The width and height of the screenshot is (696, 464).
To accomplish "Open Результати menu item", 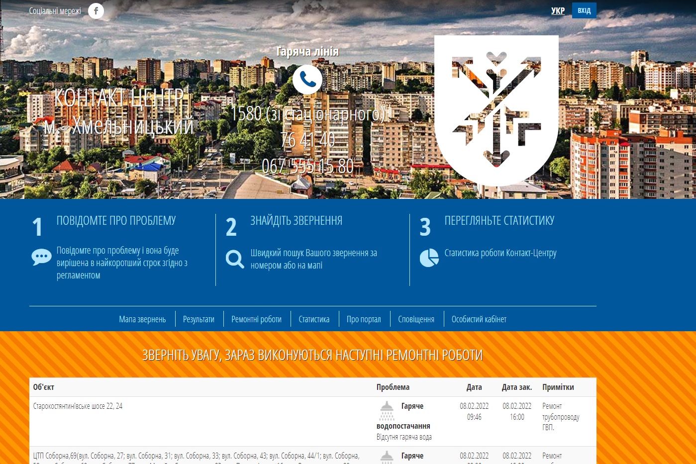I will pos(199,319).
